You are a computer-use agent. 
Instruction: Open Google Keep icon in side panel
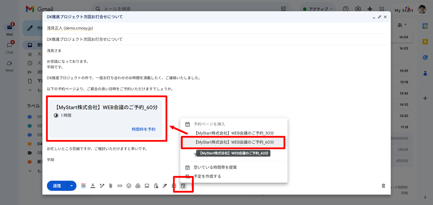coord(425,42)
